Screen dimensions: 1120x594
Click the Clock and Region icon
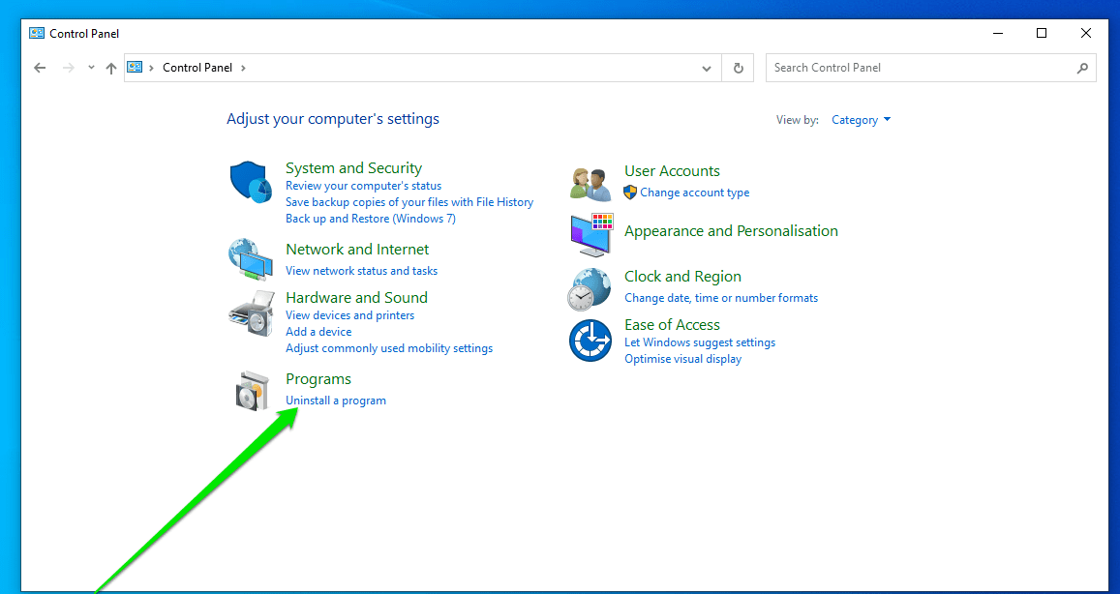click(x=590, y=287)
